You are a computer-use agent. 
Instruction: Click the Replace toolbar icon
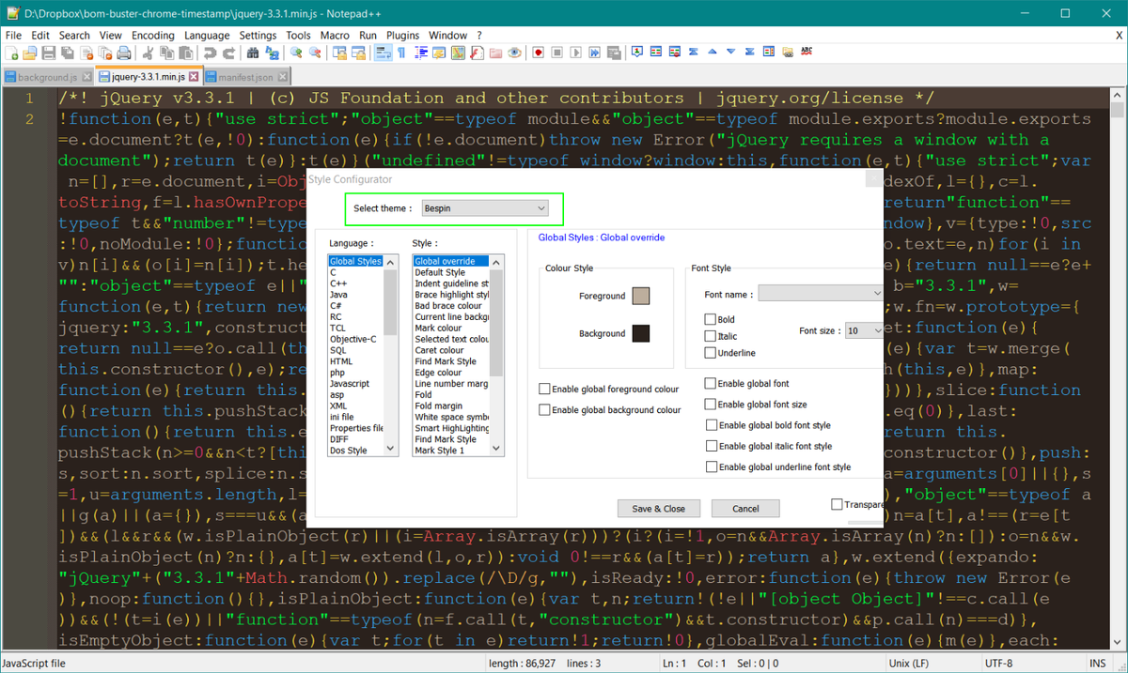click(273, 52)
